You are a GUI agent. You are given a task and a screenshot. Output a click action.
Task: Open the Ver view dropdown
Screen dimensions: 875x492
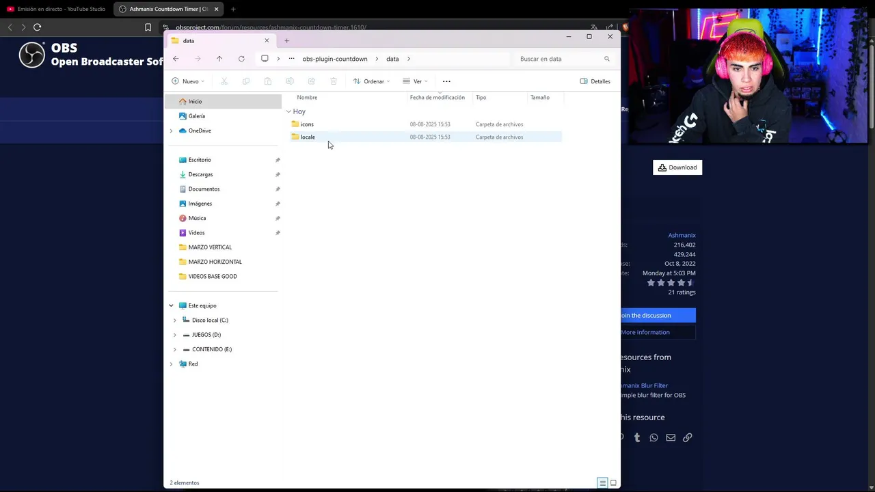[415, 81]
